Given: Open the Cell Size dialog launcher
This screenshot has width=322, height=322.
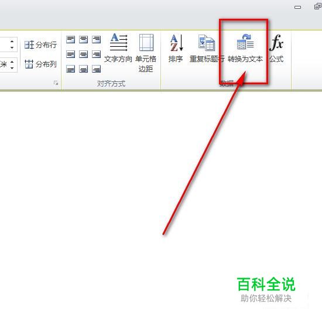Looking at the screenshot, I should (56, 83).
